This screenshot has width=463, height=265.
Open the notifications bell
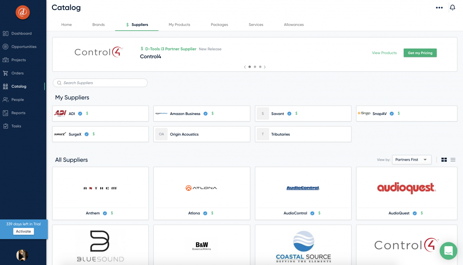pos(452,8)
